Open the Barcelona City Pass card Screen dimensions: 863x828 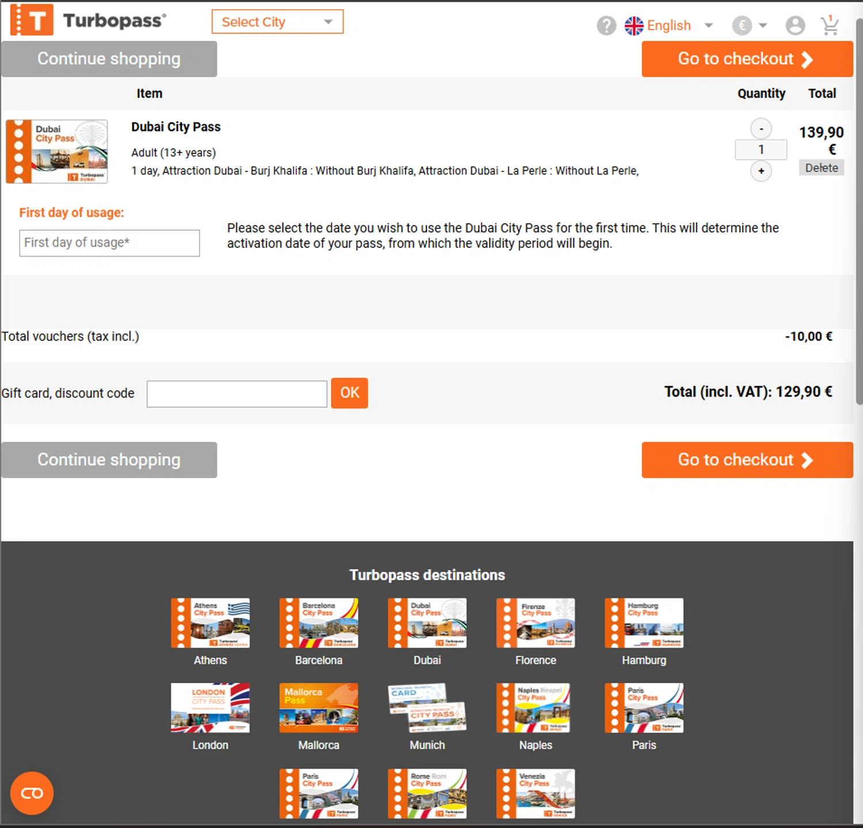click(x=319, y=623)
